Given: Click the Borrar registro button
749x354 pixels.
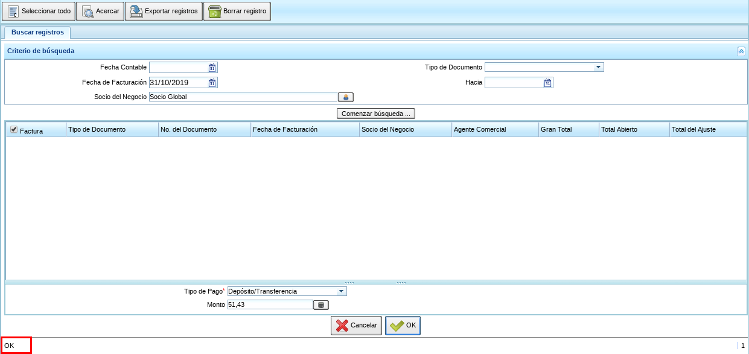Looking at the screenshot, I should coord(237,11).
